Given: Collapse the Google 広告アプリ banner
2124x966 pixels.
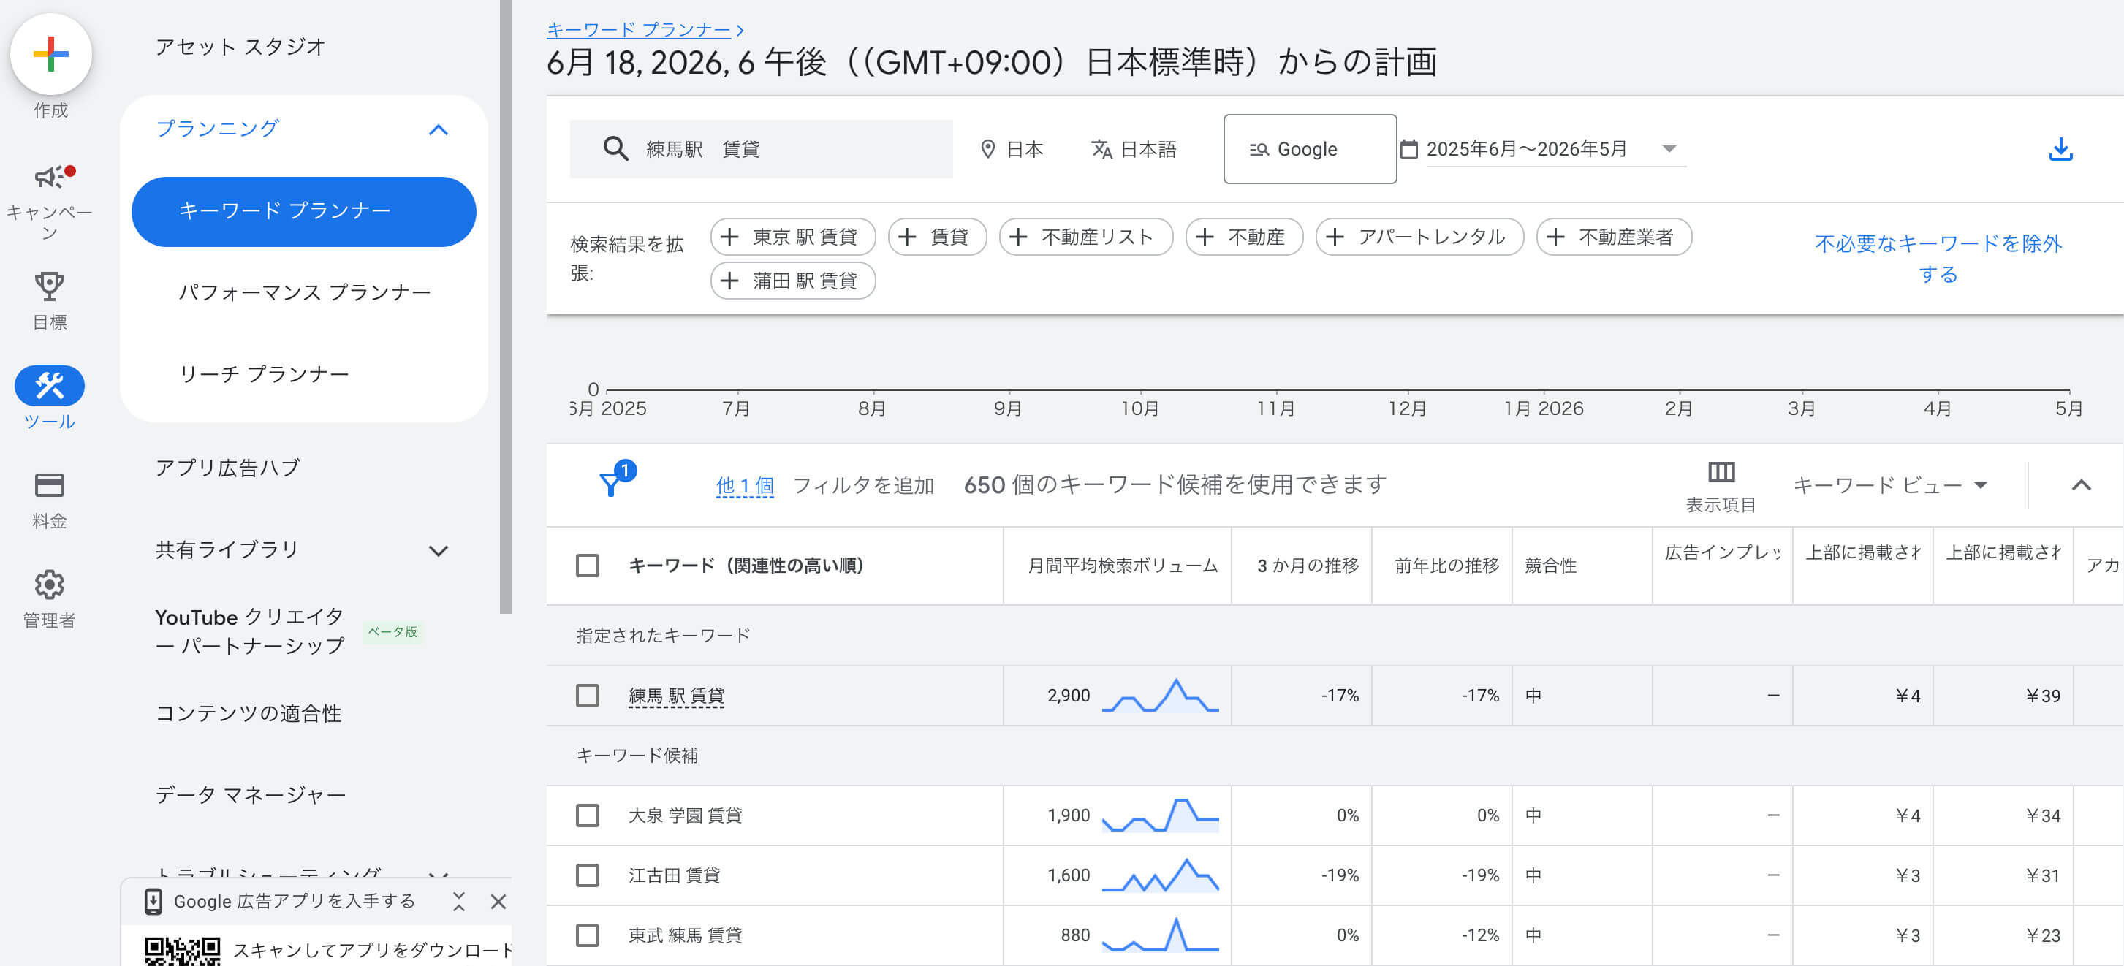Looking at the screenshot, I should pyautogui.click(x=458, y=901).
